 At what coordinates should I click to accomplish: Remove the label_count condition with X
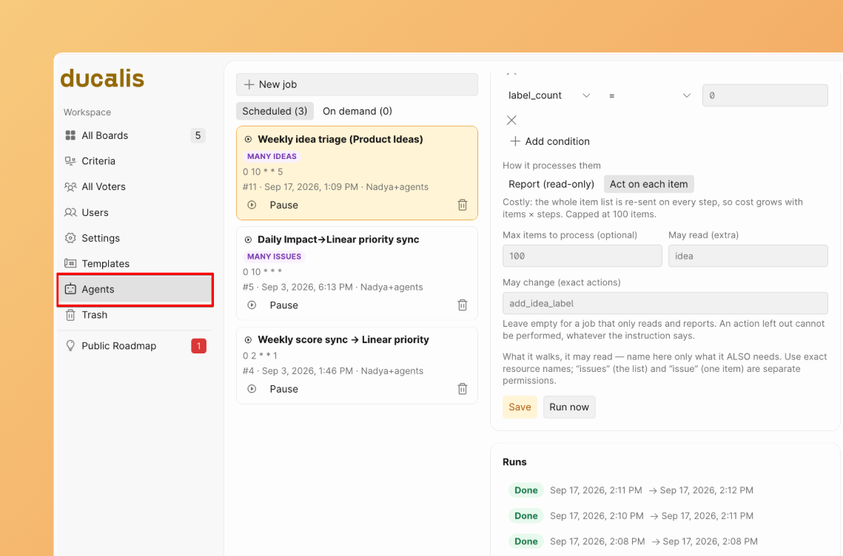pyautogui.click(x=512, y=120)
